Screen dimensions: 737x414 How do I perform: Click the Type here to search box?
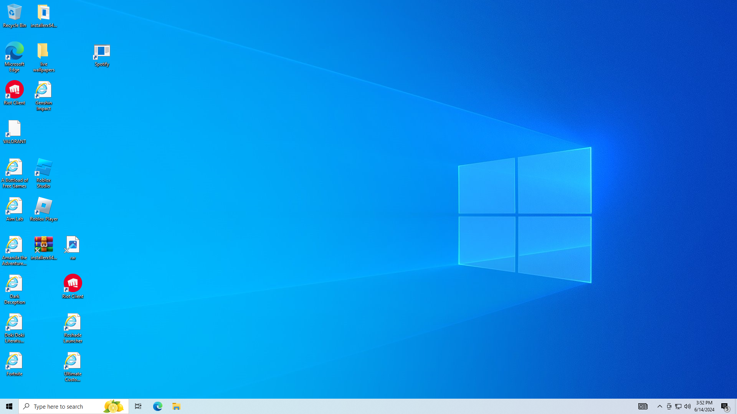65,406
